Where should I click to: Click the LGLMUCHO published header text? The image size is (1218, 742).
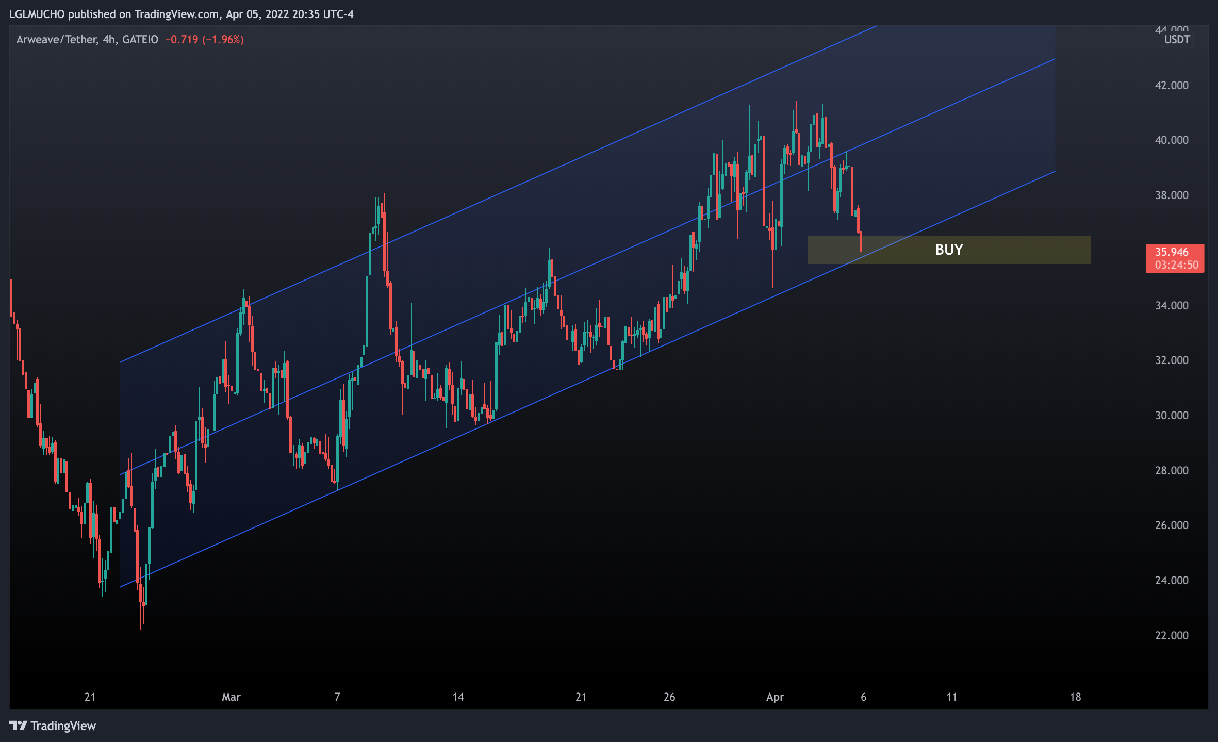[x=182, y=14]
